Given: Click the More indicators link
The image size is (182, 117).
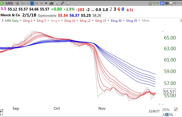Looking at the screenshot, I should (146, 20).
